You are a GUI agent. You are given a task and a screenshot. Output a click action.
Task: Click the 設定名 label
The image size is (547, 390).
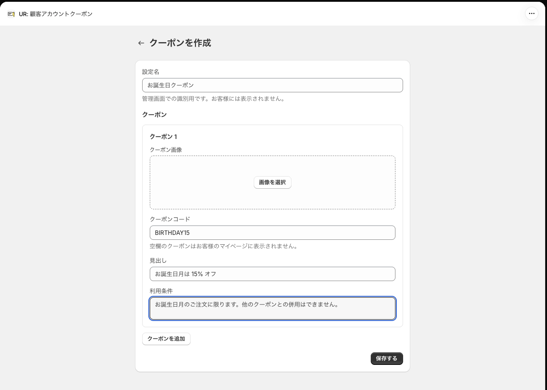(151, 72)
